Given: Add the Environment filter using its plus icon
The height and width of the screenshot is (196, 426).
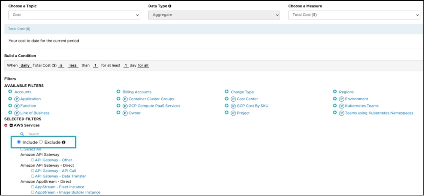Looking at the screenshot, I should click(335, 99).
